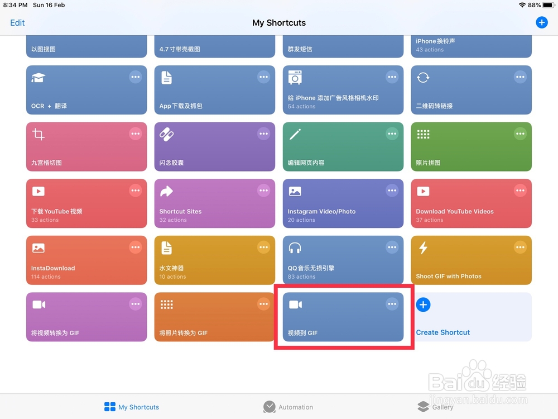This screenshot has height=419, width=558.
Task: Open options for 九宫格切图 shortcut
Action: click(135, 134)
